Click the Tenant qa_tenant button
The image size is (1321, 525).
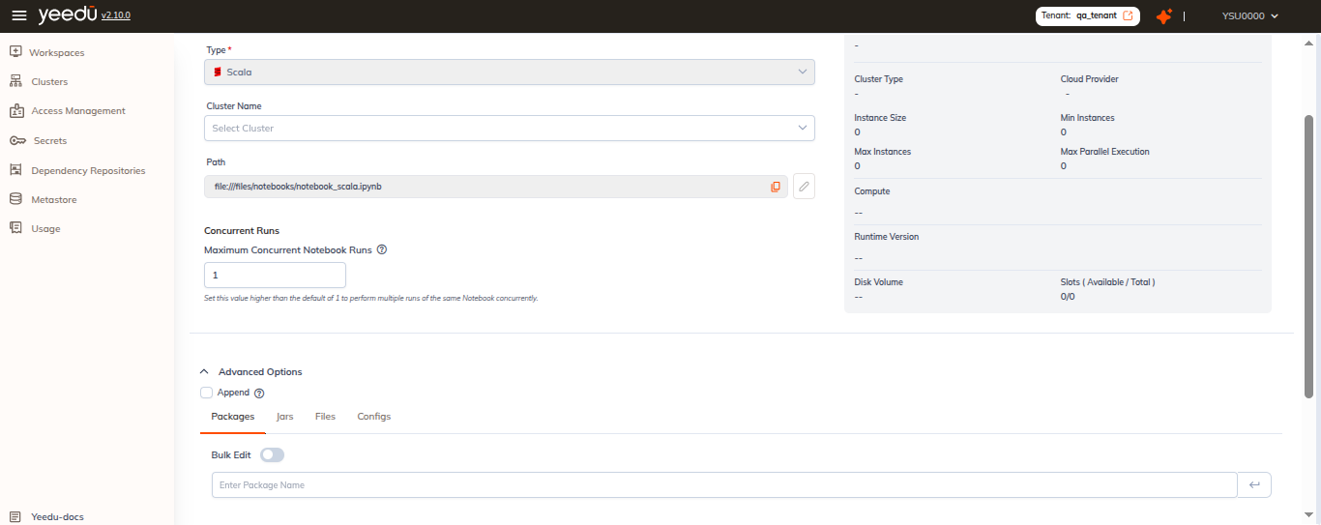[x=1088, y=15]
